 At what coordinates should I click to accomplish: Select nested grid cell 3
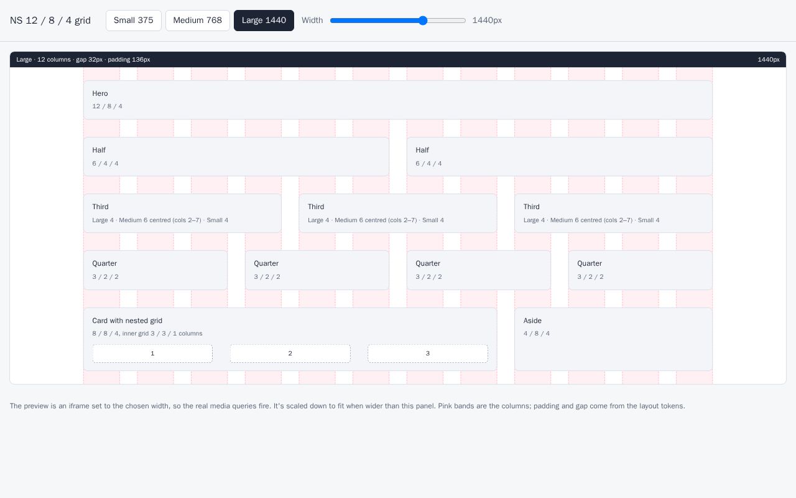click(x=428, y=354)
